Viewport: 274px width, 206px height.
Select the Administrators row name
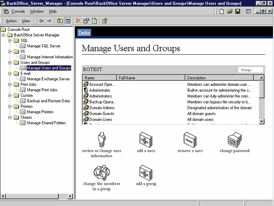click(x=100, y=96)
